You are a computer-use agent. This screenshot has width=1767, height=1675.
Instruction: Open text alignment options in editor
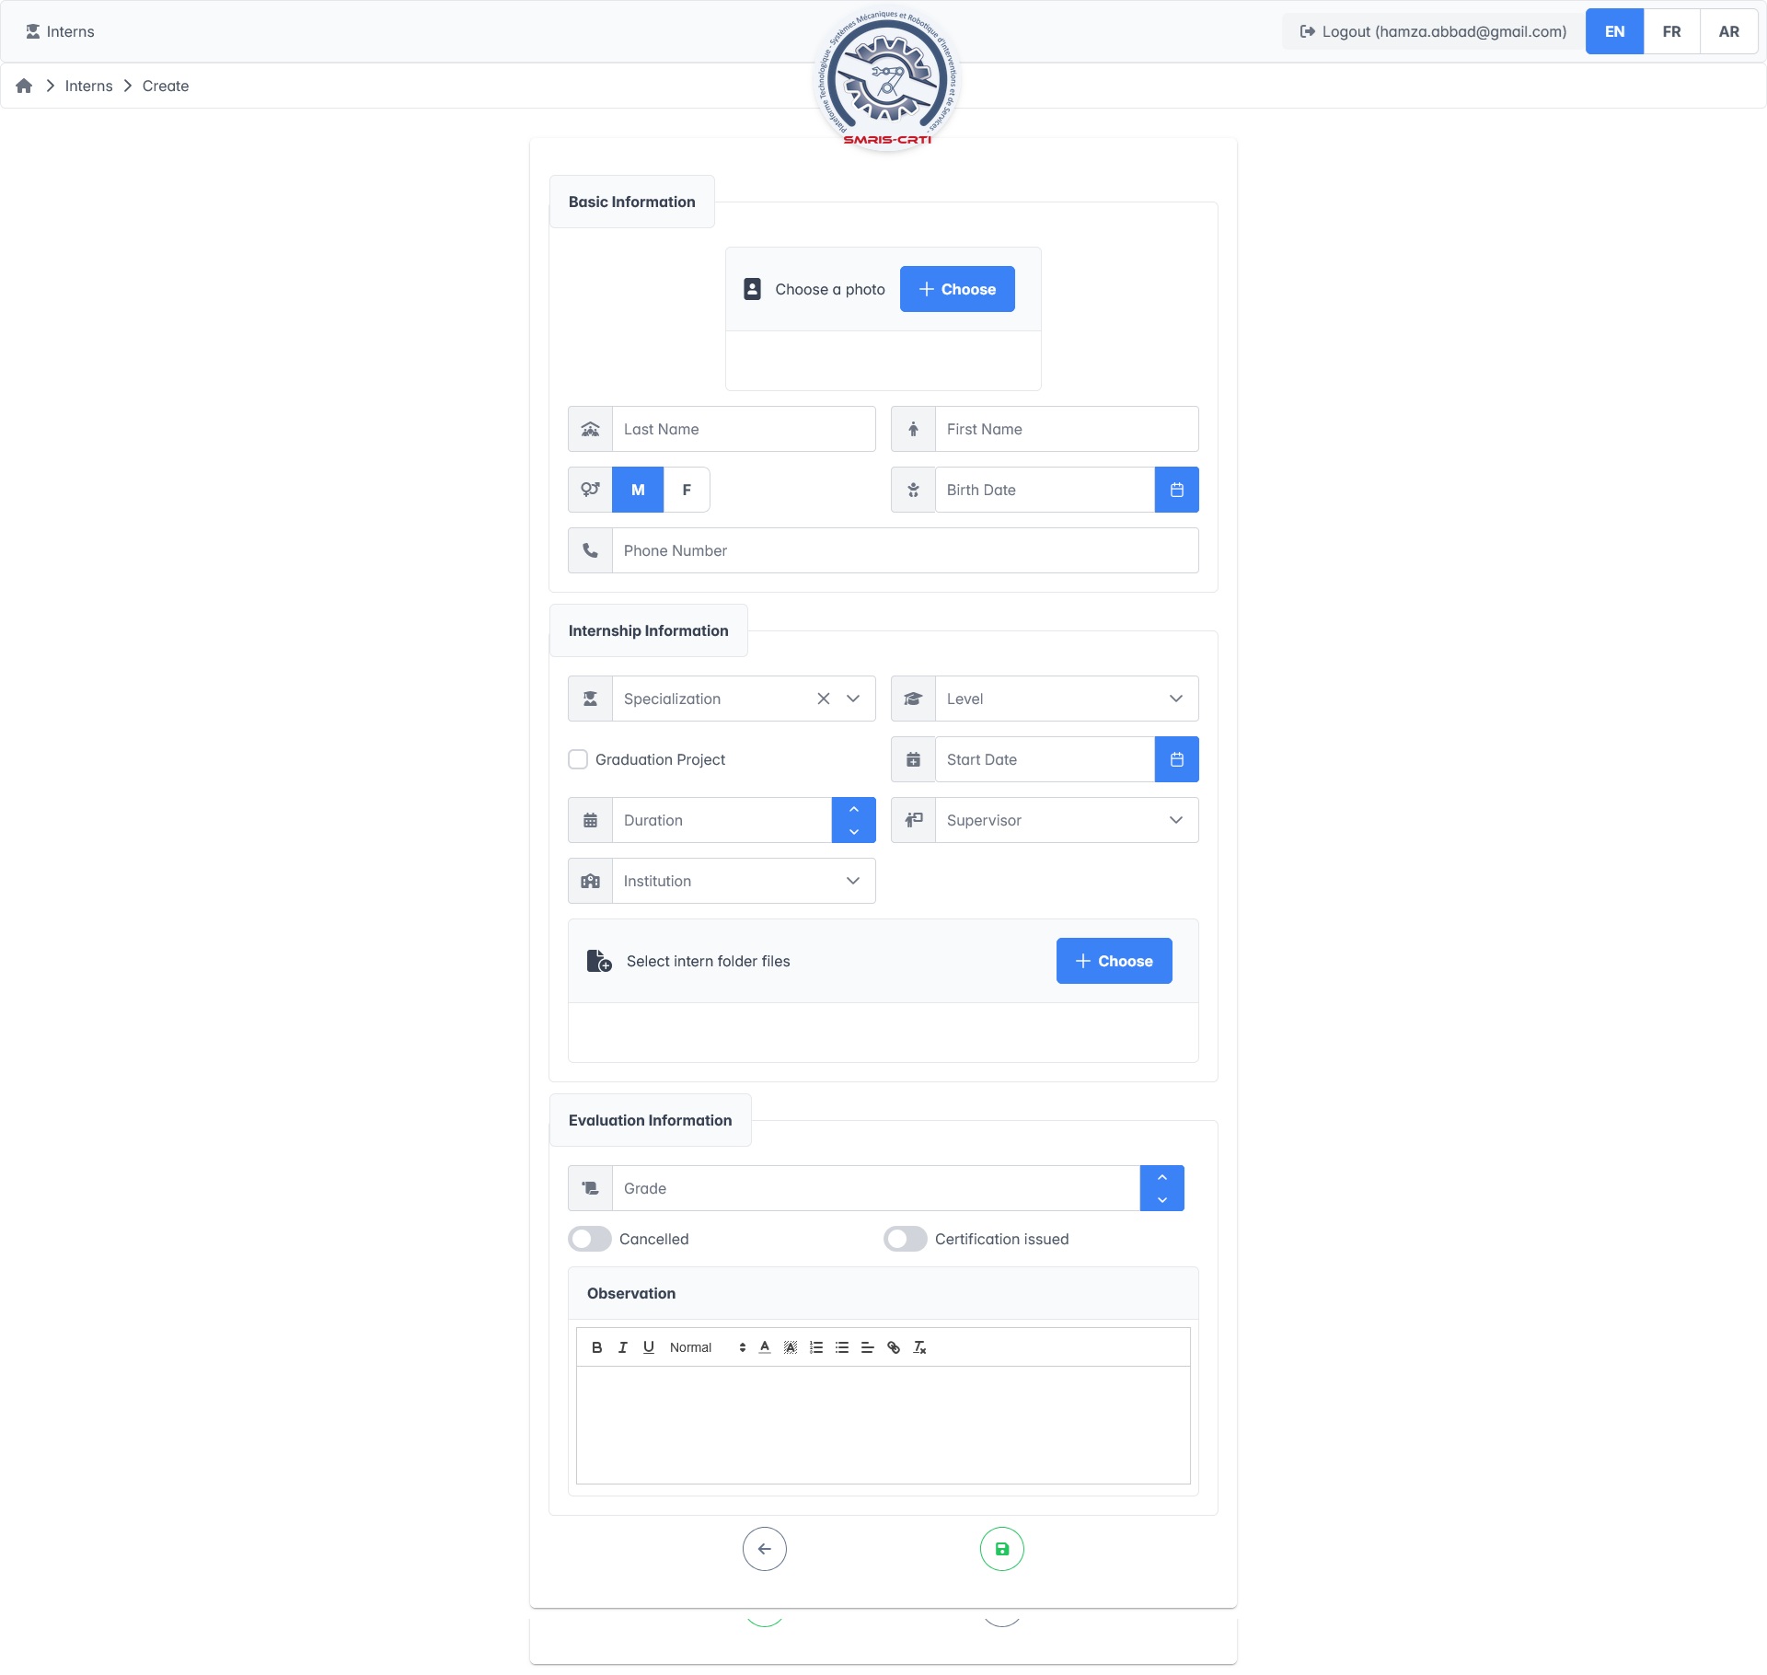tap(868, 1347)
